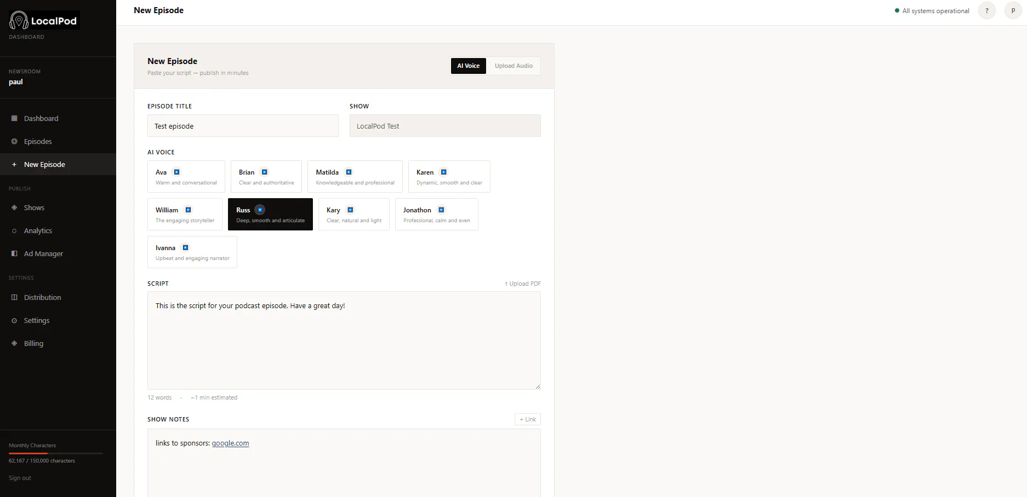Focus the Episode Title field

coord(243,126)
